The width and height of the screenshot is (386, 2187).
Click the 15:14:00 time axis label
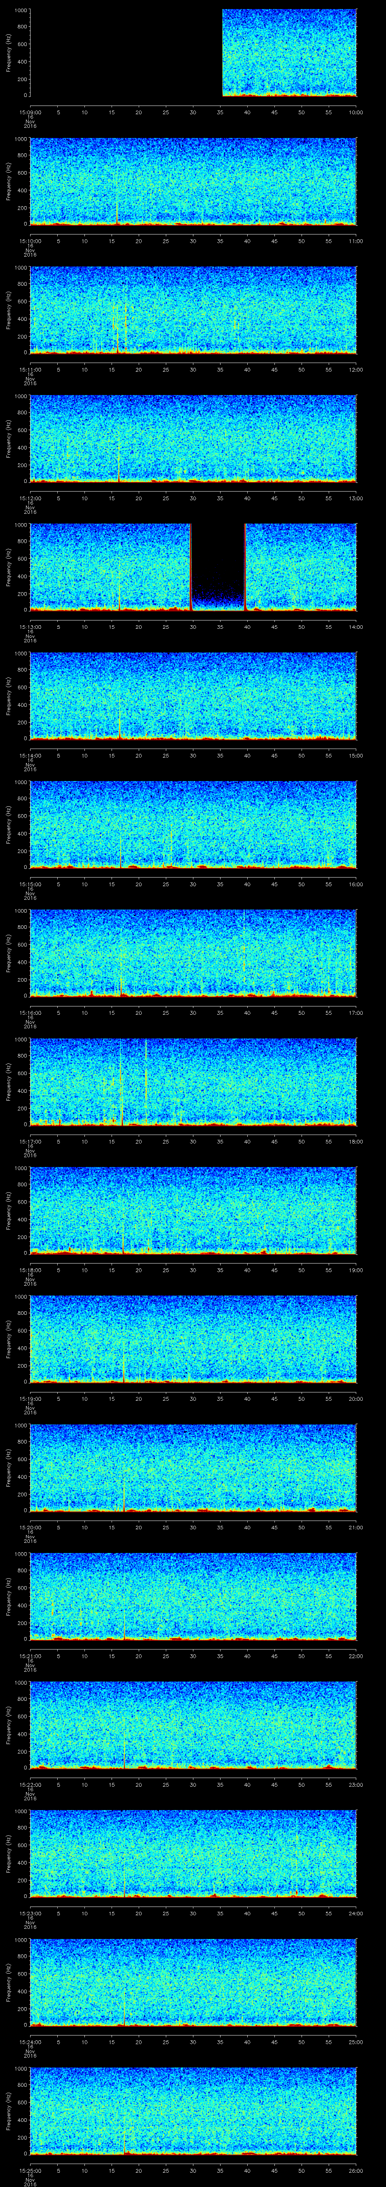pyautogui.click(x=30, y=755)
